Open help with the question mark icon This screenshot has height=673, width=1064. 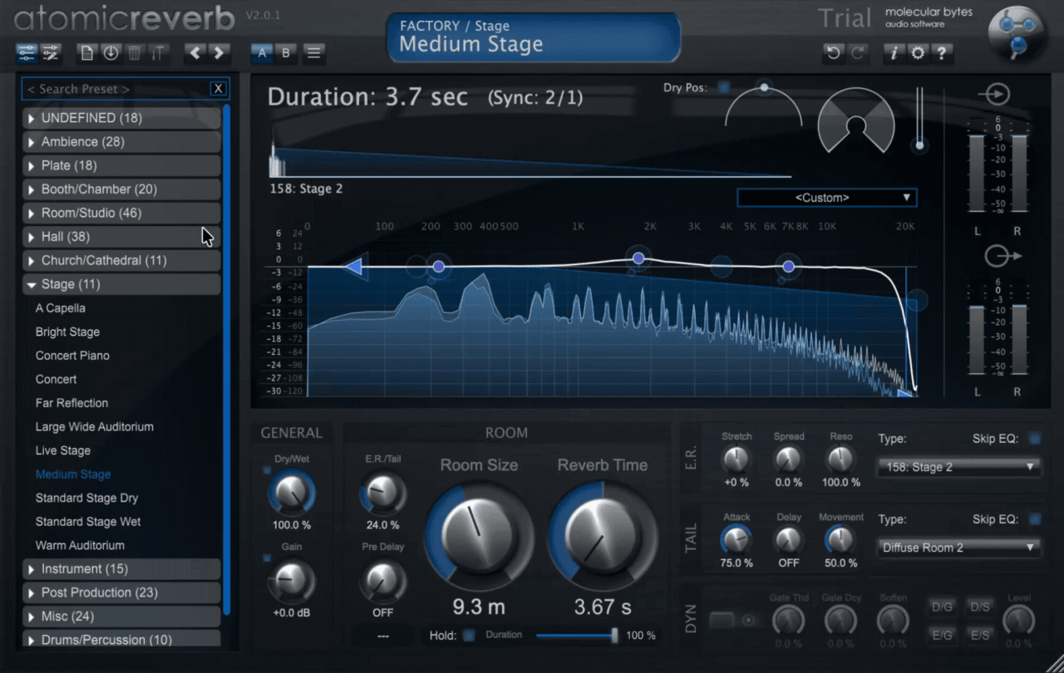click(942, 53)
